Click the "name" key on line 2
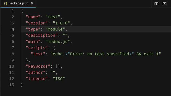The width and height of the screenshot is (171, 96). click(x=33, y=17)
